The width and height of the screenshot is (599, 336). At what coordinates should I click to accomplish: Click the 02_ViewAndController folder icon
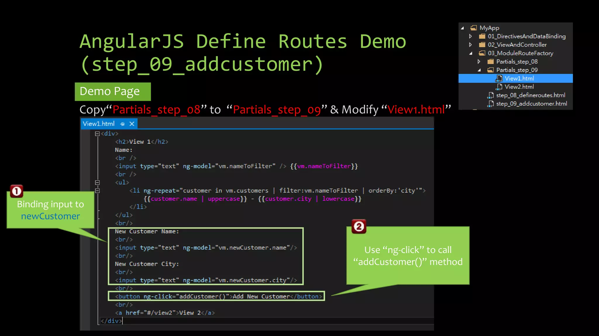[482, 45]
